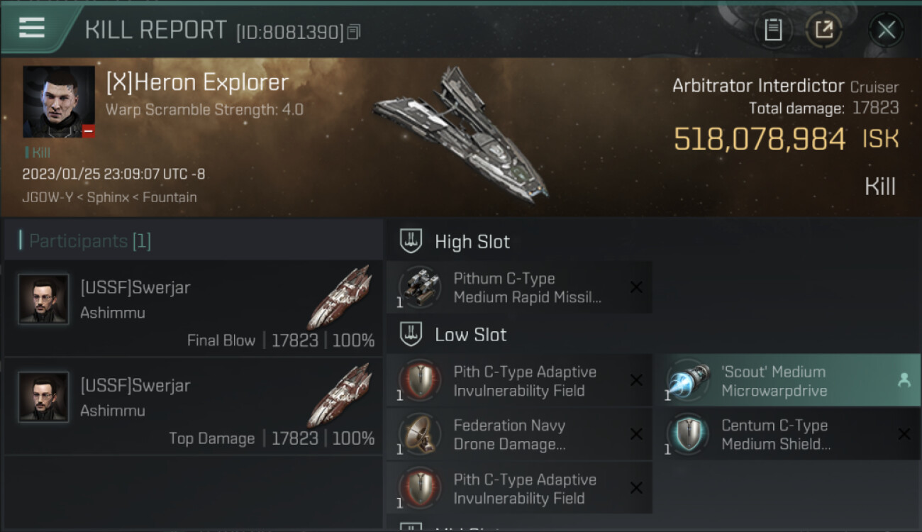Viewport: 922px width, 532px height.
Task: Select the 'Scout' Medium Microwarpdrive item
Action: 773,381
